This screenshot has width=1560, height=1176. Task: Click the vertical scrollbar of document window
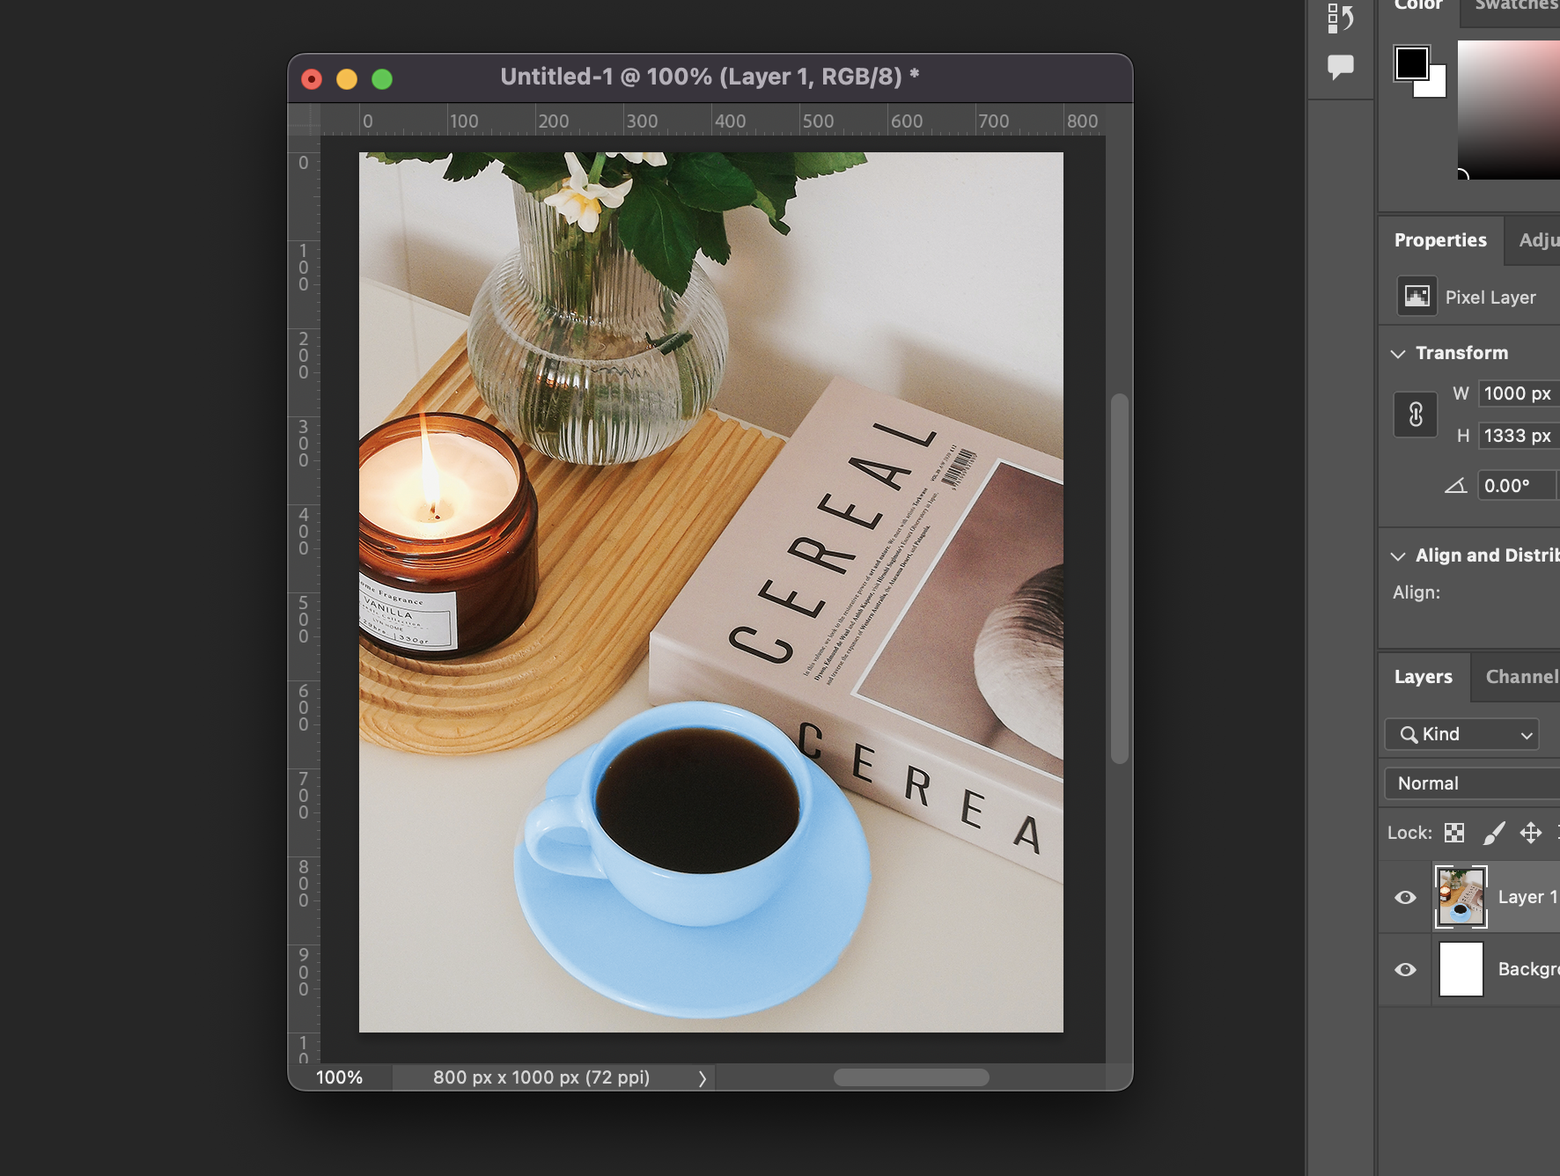1120,578
